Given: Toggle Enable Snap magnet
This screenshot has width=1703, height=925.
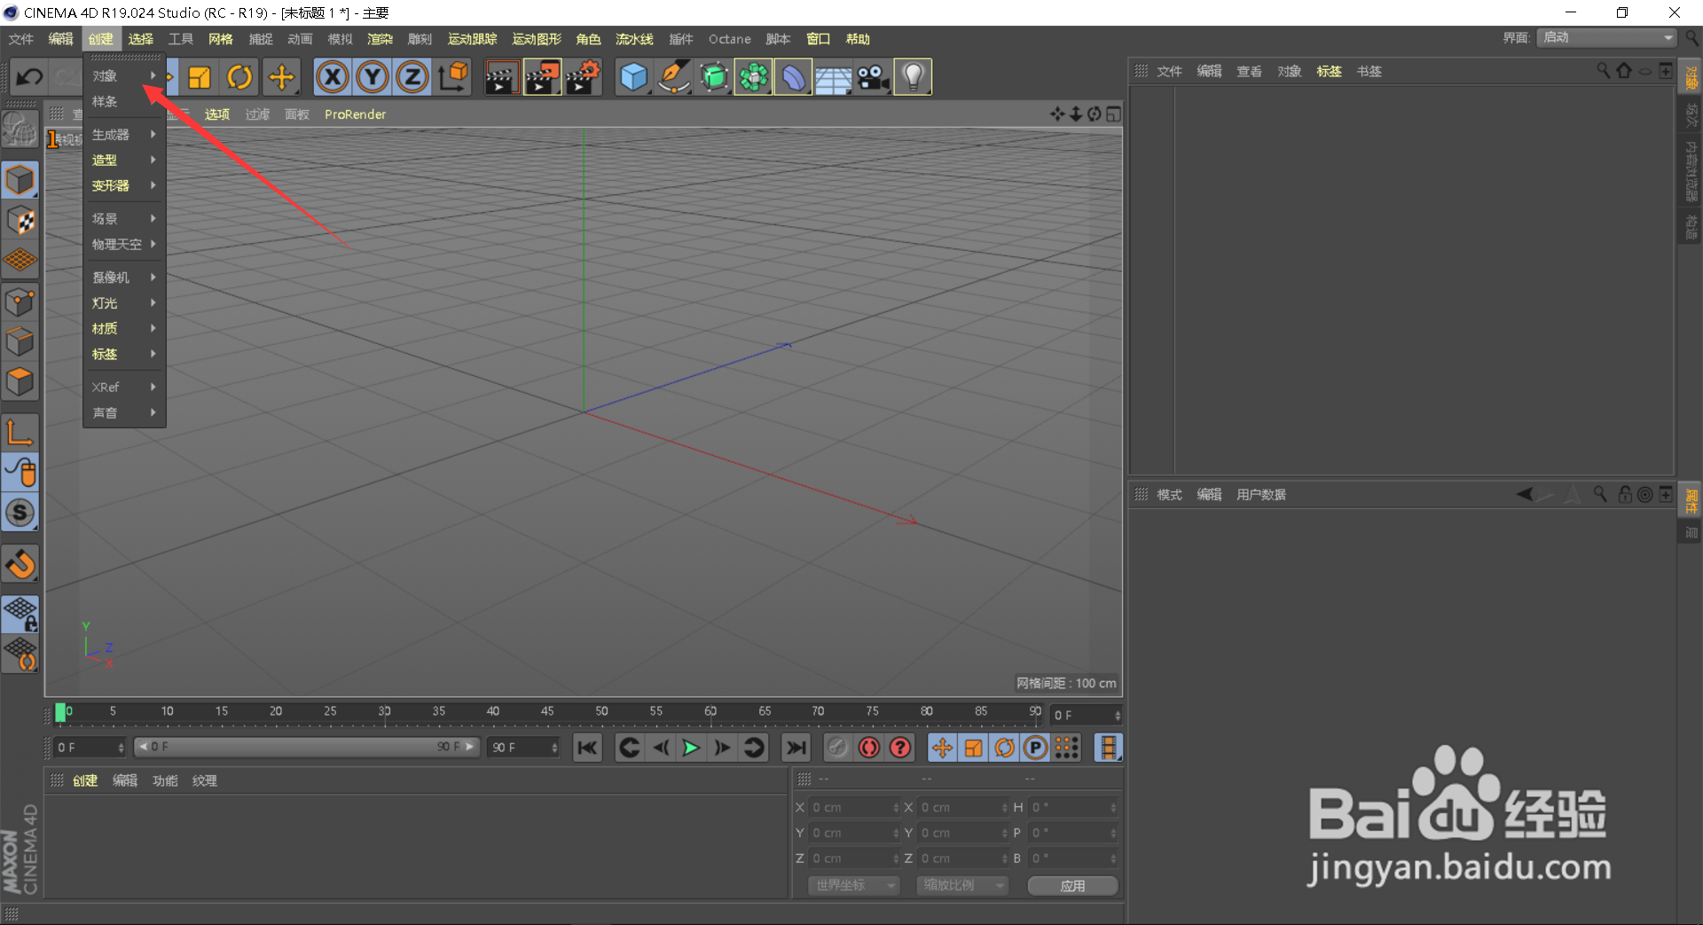Looking at the screenshot, I should [20, 564].
